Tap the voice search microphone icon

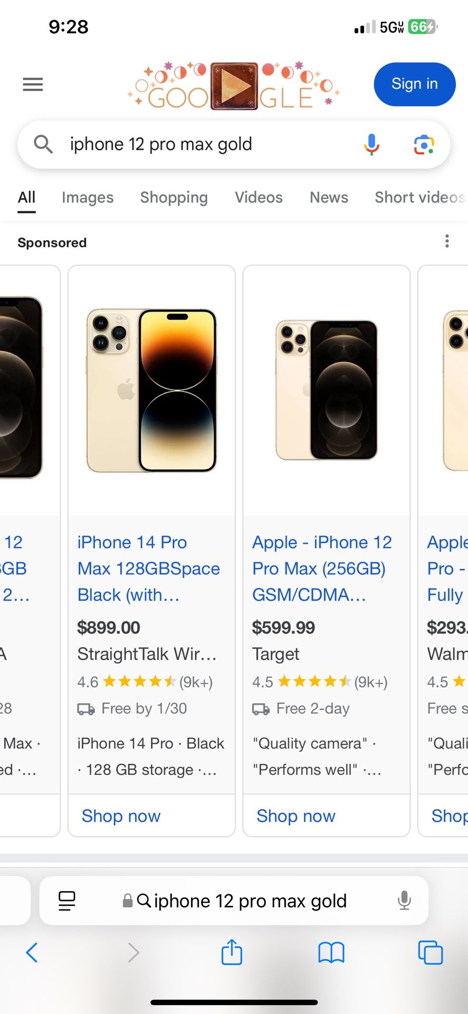pos(371,144)
